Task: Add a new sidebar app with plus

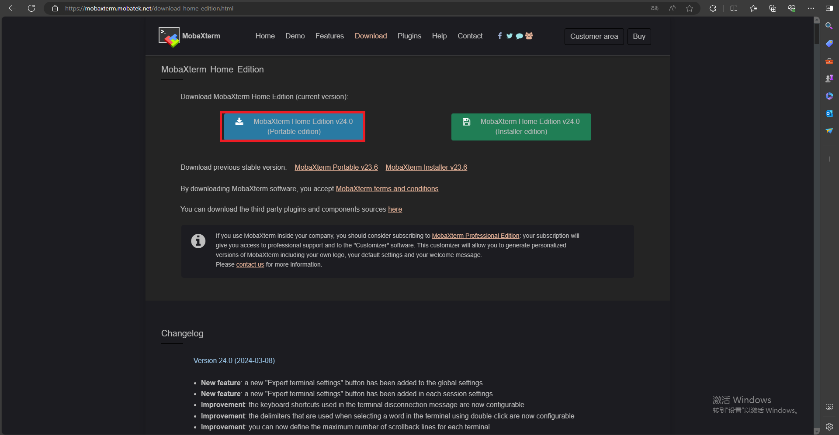Action: coord(829,159)
